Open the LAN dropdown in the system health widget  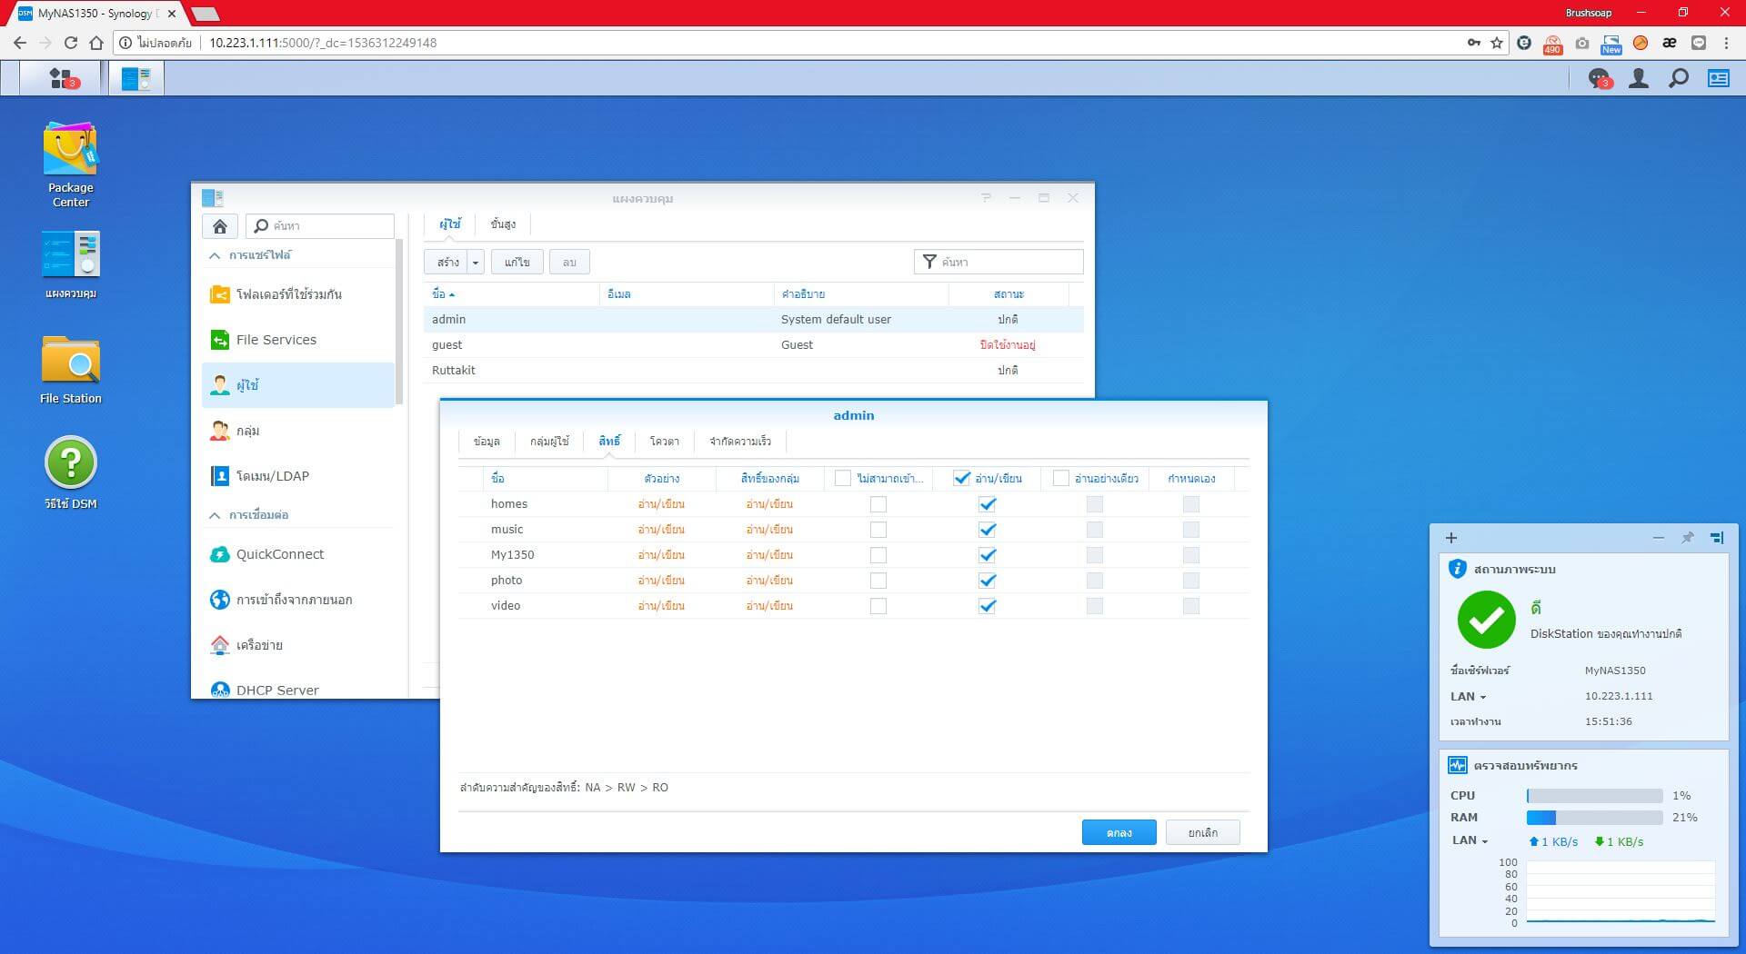(1468, 697)
